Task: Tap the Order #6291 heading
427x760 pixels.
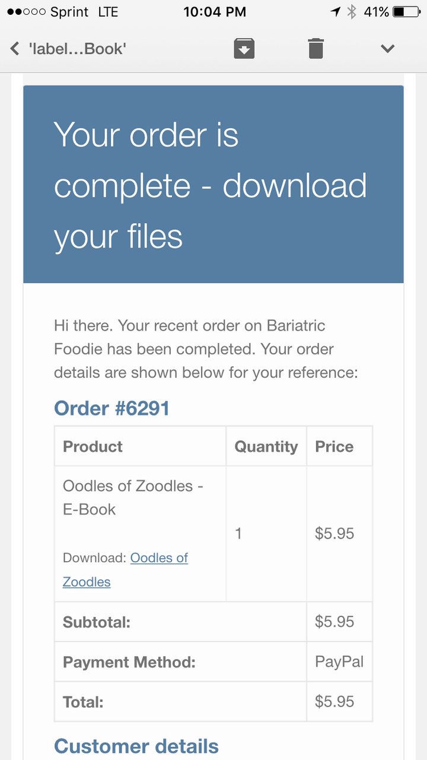Action: coord(111,408)
